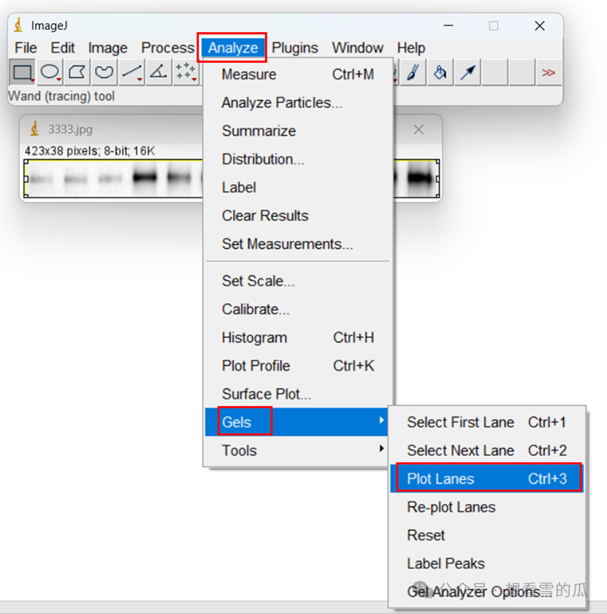Open the Help menu
This screenshot has width=607, height=614.
[411, 47]
